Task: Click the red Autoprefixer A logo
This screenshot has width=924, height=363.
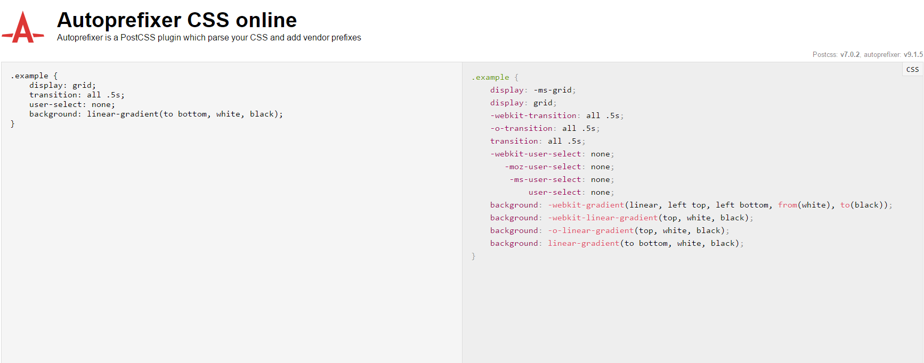Action: coord(23,28)
